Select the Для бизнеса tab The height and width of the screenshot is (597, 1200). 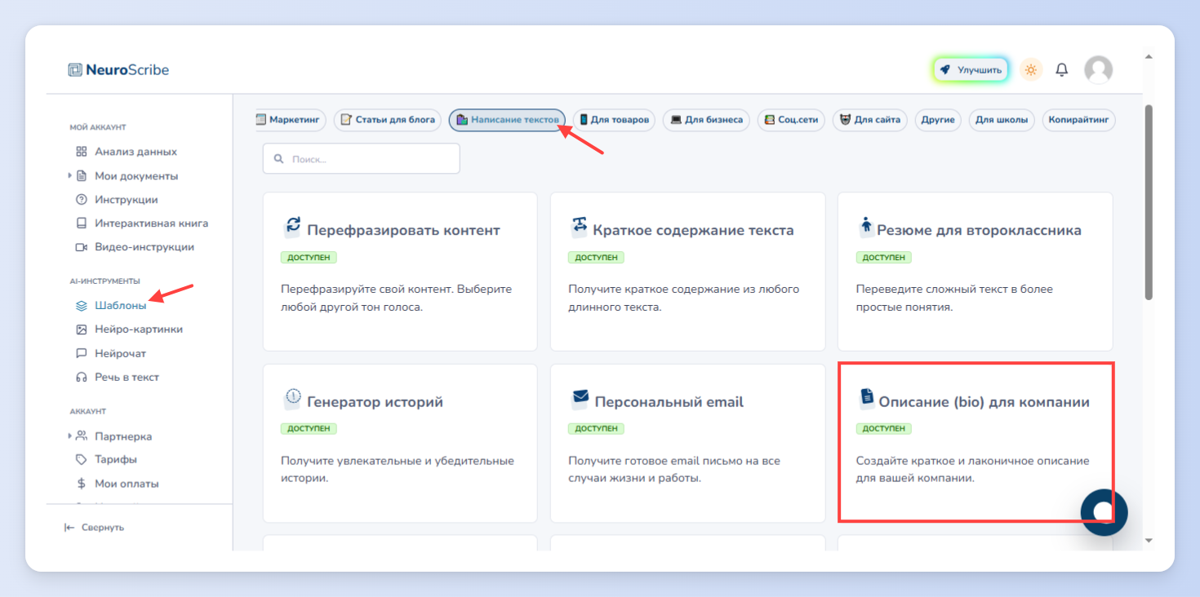[706, 120]
